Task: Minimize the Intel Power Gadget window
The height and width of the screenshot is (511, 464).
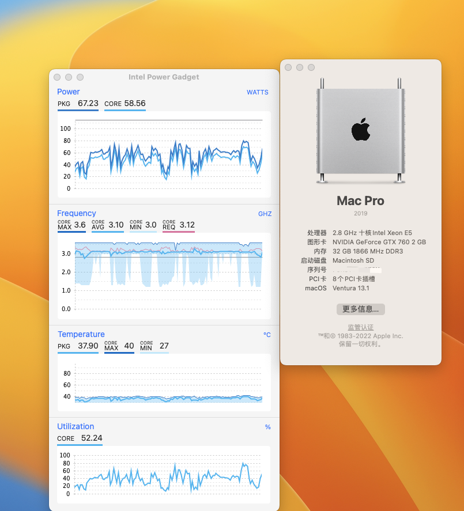Action: [69, 77]
